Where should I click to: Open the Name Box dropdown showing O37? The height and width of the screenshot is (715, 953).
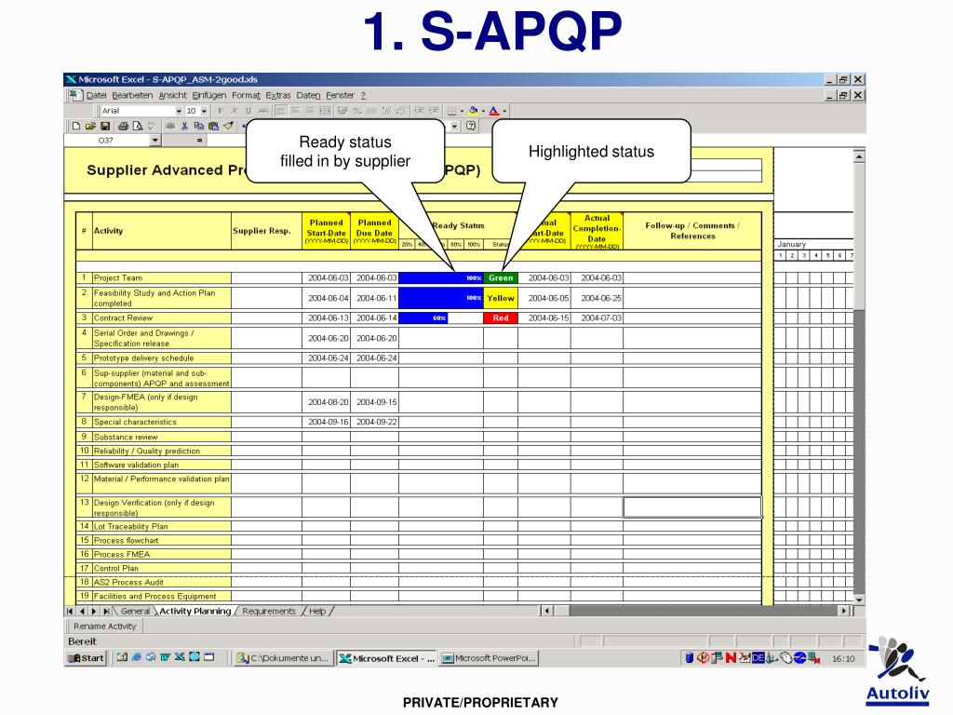[155, 141]
